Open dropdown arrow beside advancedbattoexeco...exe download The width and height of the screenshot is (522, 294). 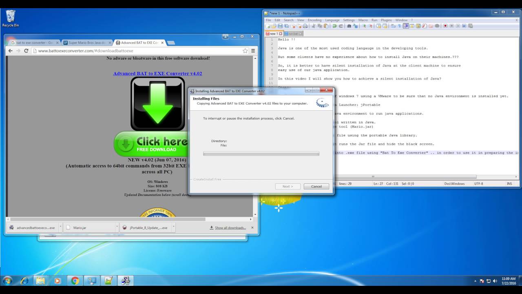(60, 227)
